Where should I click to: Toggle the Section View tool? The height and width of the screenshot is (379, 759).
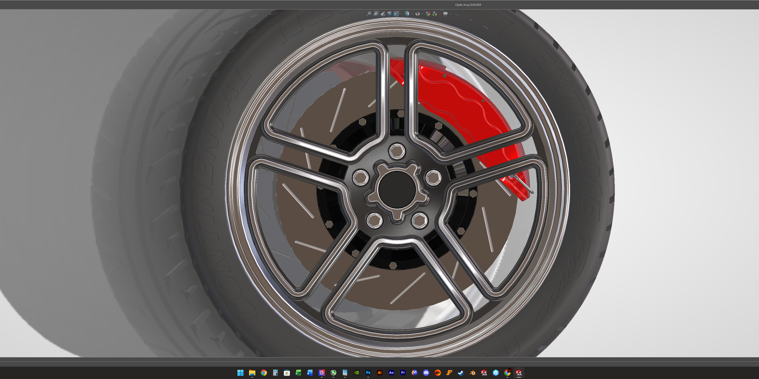(390, 14)
